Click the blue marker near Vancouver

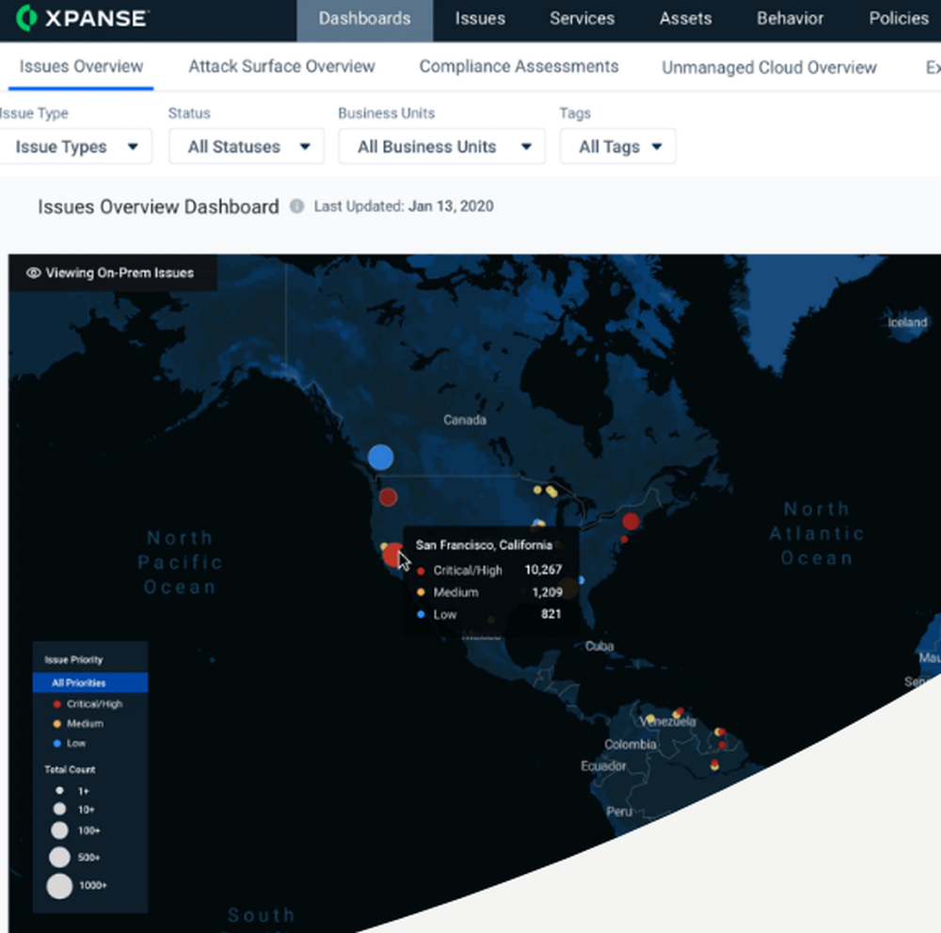380,458
